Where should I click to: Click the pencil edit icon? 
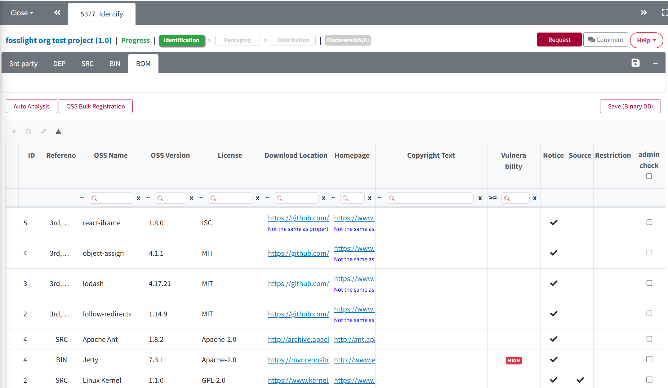pyautogui.click(x=43, y=131)
